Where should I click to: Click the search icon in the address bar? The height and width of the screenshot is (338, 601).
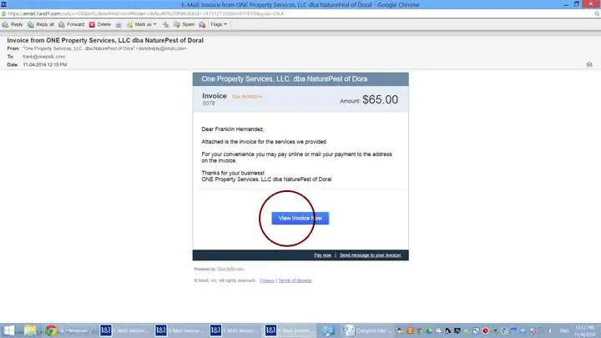597,14
